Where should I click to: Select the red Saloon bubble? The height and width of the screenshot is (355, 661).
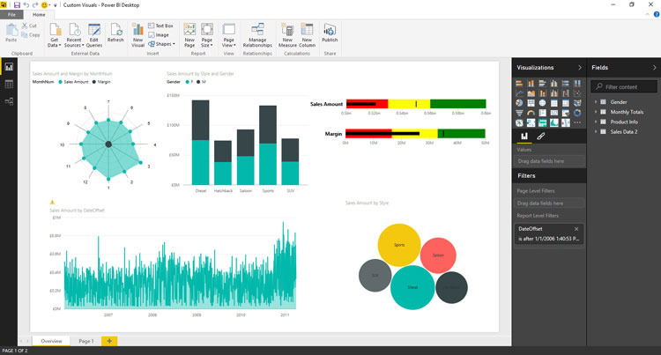(438, 255)
